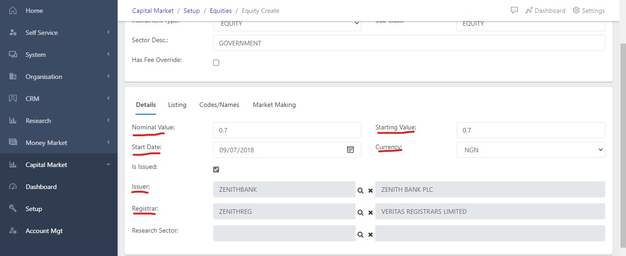Click the System monitor icon
Image resolution: width=626 pixels, height=256 pixels.
(13, 55)
